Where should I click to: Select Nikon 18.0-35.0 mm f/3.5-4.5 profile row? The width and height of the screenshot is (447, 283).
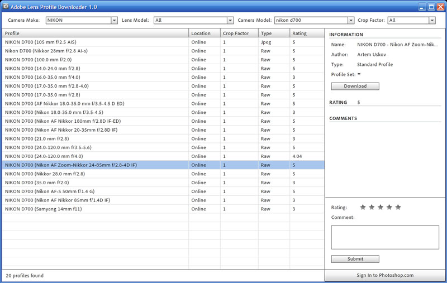click(163, 112)
